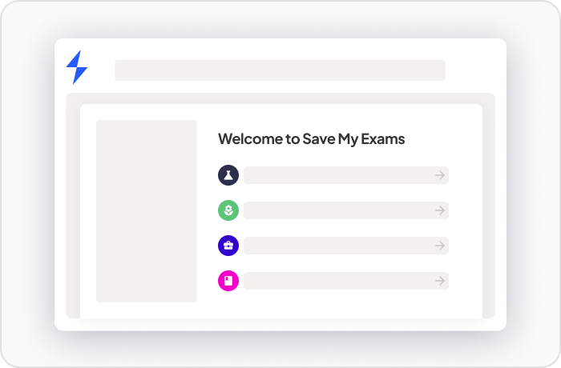
Task: Click the arrow beside the flower row
Action: (x=440, y=210)
